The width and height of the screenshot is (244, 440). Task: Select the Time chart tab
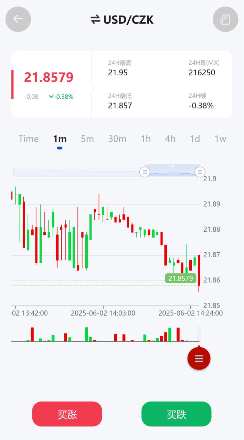pos(29,139)
